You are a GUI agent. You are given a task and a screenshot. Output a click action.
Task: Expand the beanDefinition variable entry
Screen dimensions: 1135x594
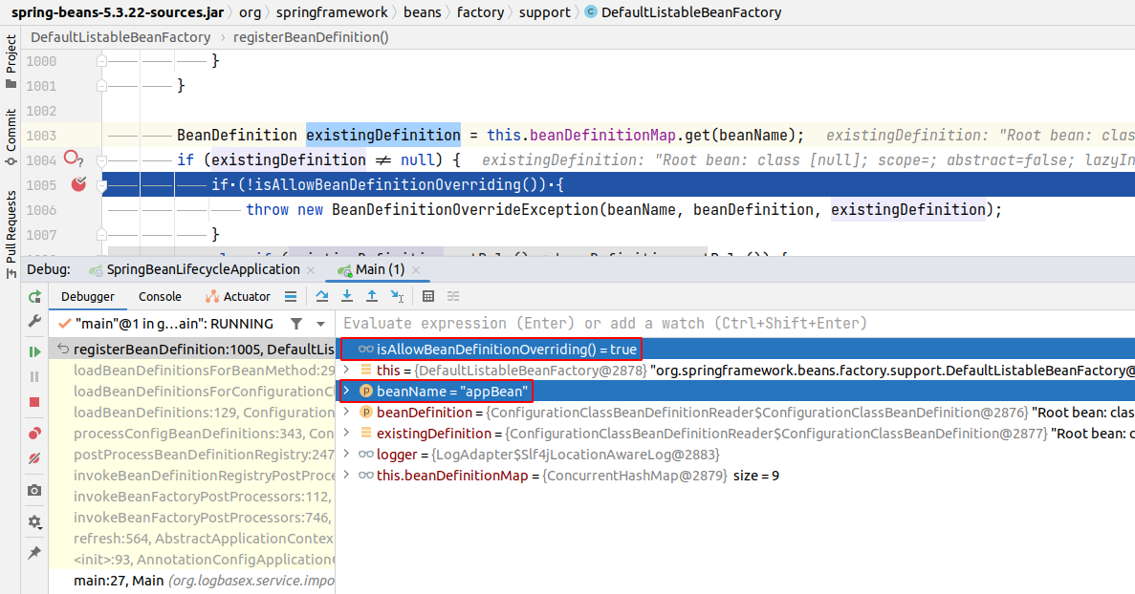coord(347,412)
